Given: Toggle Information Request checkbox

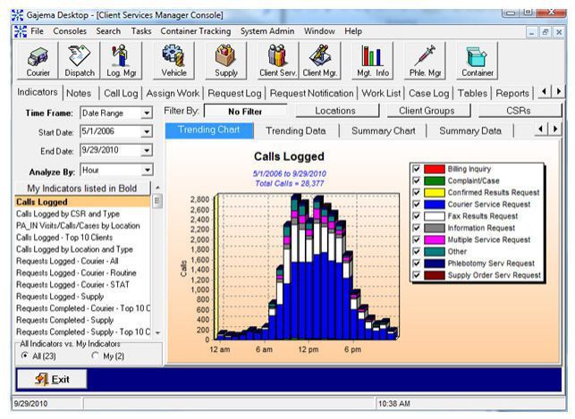Looking at the screenshot, I should coord(416,228).
